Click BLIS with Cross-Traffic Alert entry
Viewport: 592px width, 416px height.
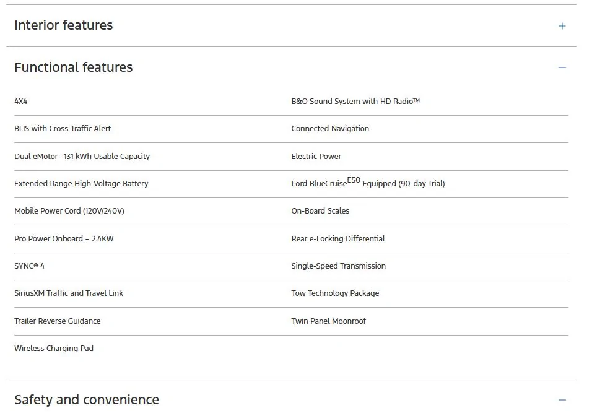coord(63,128)
